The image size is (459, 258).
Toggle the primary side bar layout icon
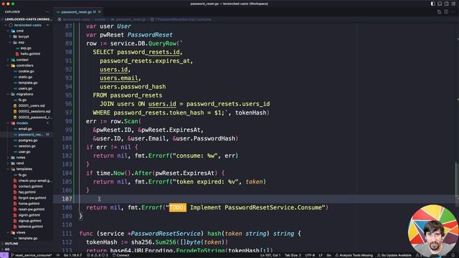tap(432, 4)
